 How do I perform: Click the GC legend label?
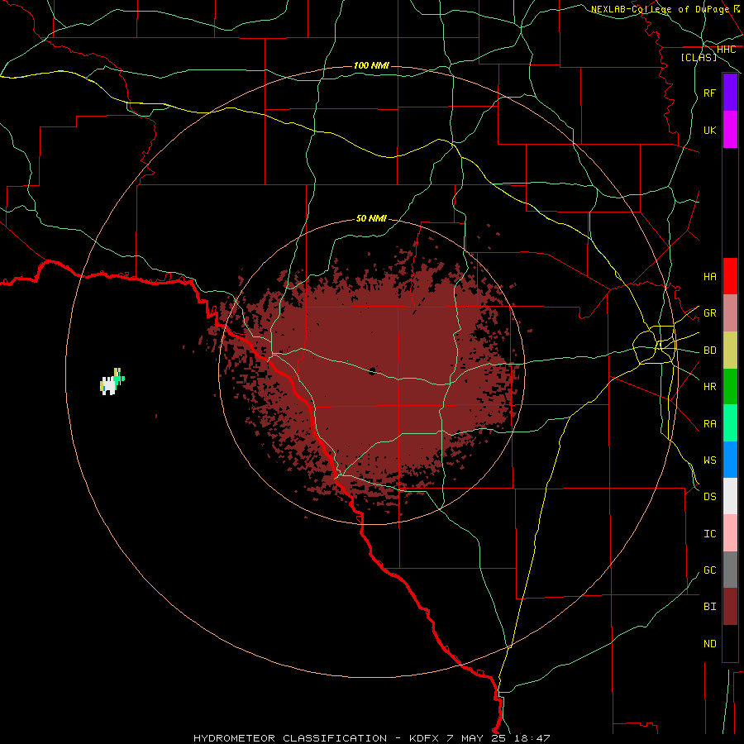coord(709,570)
